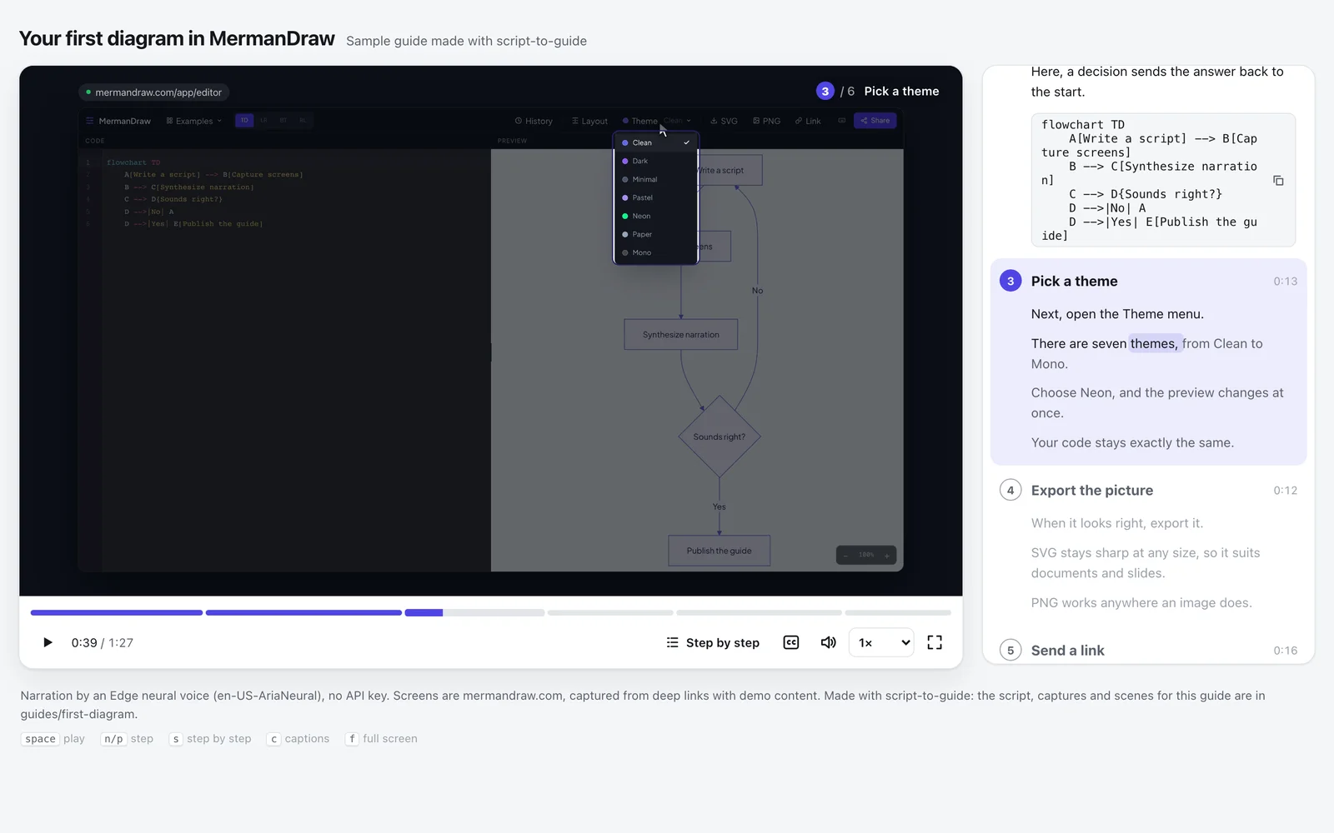Toggle Step by step mode
The width and height of the screenshot is (1334, 833).
click(713, 642)
